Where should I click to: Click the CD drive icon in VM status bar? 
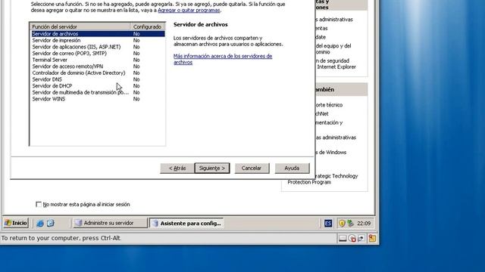(352, 239)
